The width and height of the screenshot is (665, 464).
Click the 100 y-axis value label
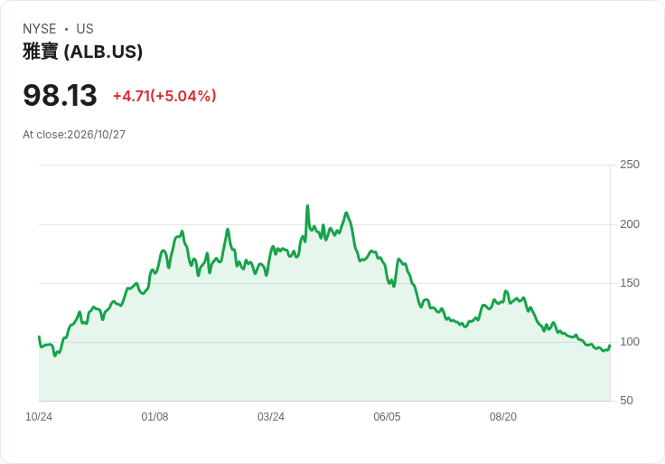[630, 342]
